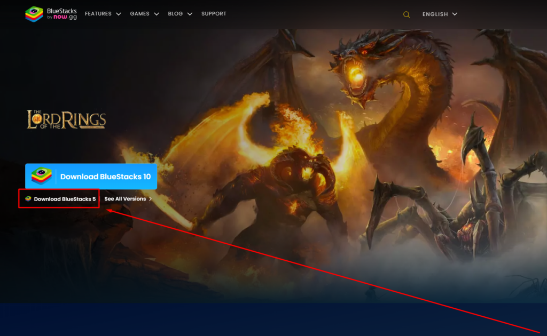Open search with the magnifier icon
547x336 pixels.
click(x=407, y=14)
